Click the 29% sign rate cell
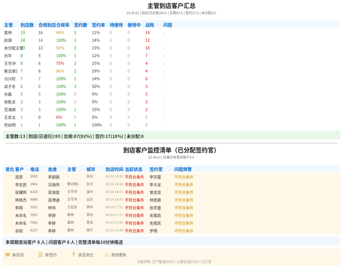The image size is (343, 277). [96, 71]
